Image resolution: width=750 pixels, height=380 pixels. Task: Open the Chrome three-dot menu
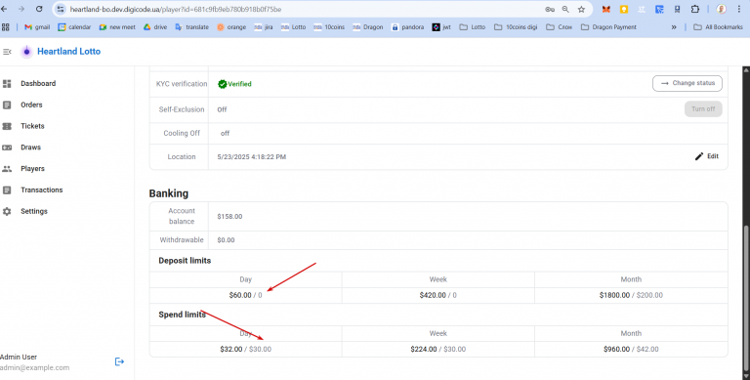point(739,9)
